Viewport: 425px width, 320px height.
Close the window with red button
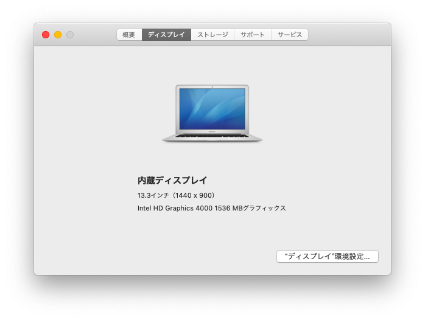click(46, 35)
